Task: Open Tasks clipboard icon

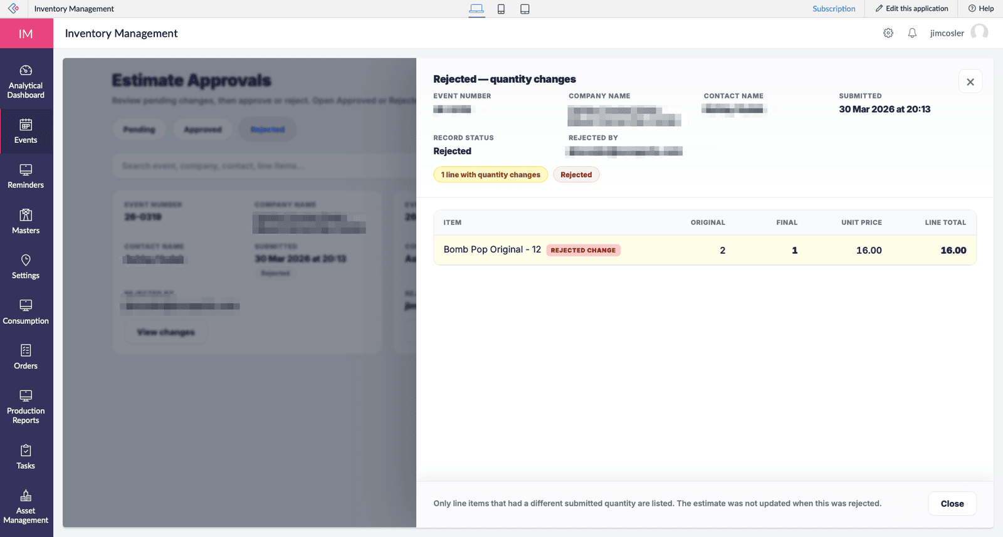Action: 26,451
